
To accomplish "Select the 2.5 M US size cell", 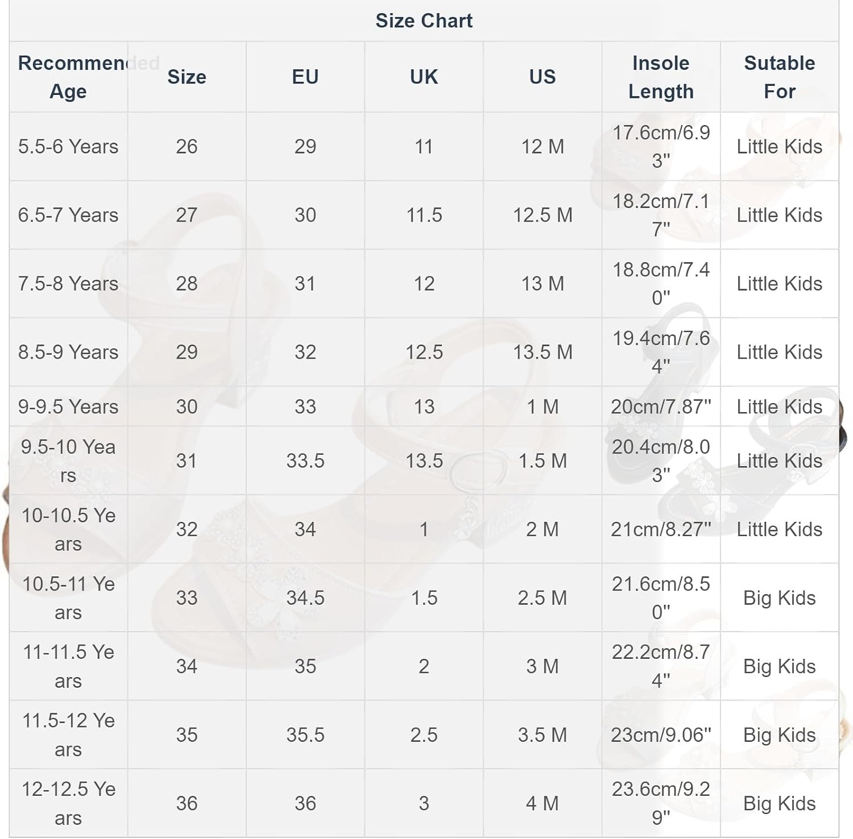I will tap(543, 597).
